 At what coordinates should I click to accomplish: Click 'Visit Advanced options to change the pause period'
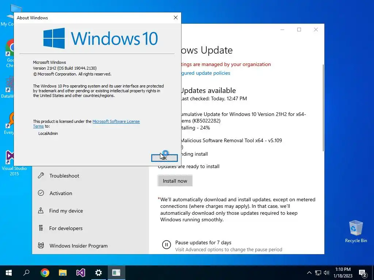[x=229, y=249]
